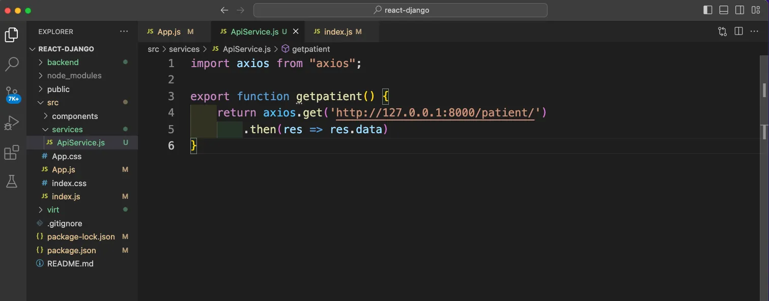Split the editor to the right
Image resolution: width=769 pixels, height=301 pixels.
[738, 32]
